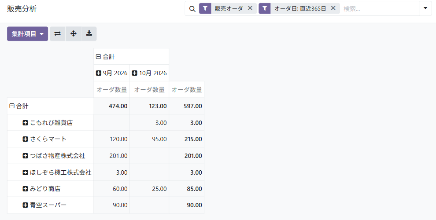Open the search options dropdown arrow
Screen dimensions: 436x220
pyautogui.click(x=425, y=8)
